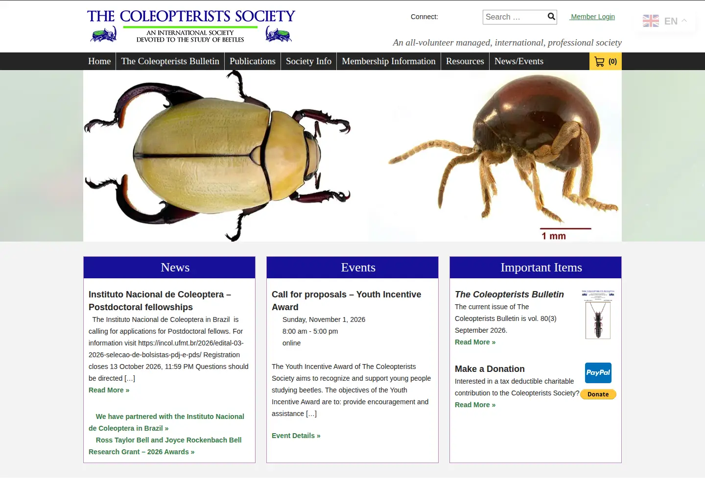Click the Connect: label
This screenshot has width=705, height=490.
click(424, 17)
